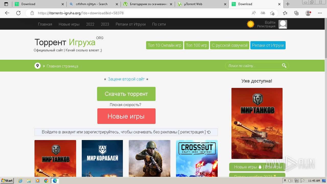
Task: Open Главная in the top menu
Action: [45, 24]
